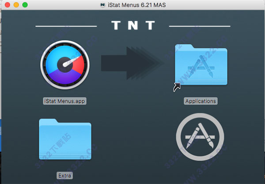Zoom window with the green button
The width and height of the screenshot is (265, 184).
(25, 5)
